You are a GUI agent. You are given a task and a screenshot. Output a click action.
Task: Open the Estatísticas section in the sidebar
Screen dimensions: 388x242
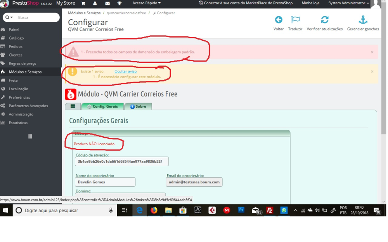(17, 123)
